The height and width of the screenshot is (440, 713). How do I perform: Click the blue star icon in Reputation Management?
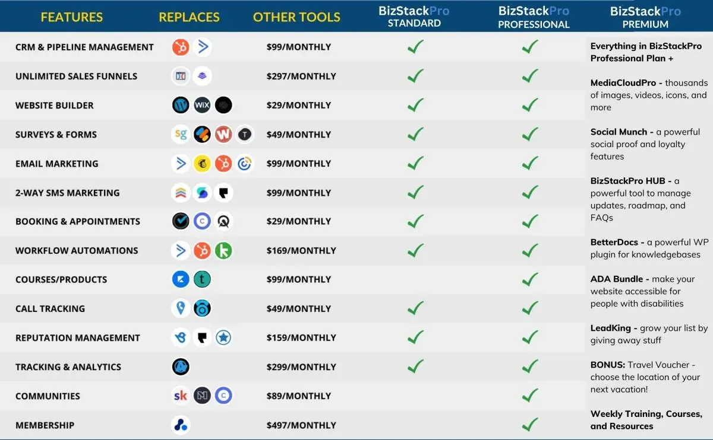[223, 337]
